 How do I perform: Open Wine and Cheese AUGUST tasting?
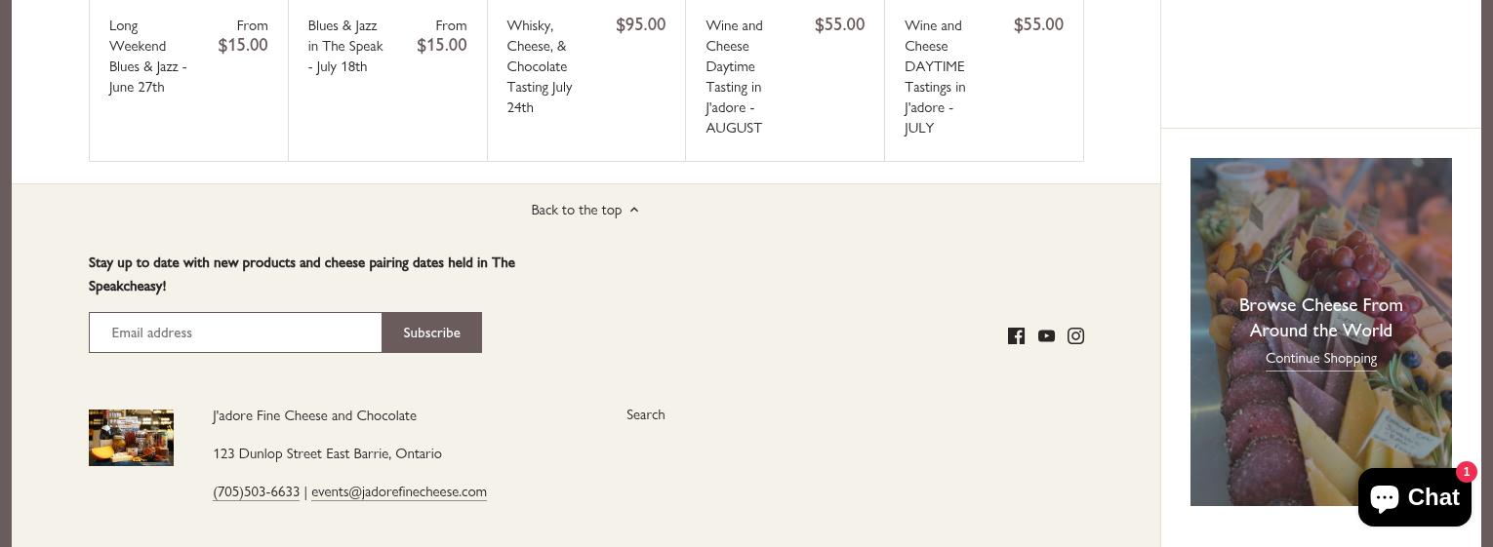click(x=735, y=77)
